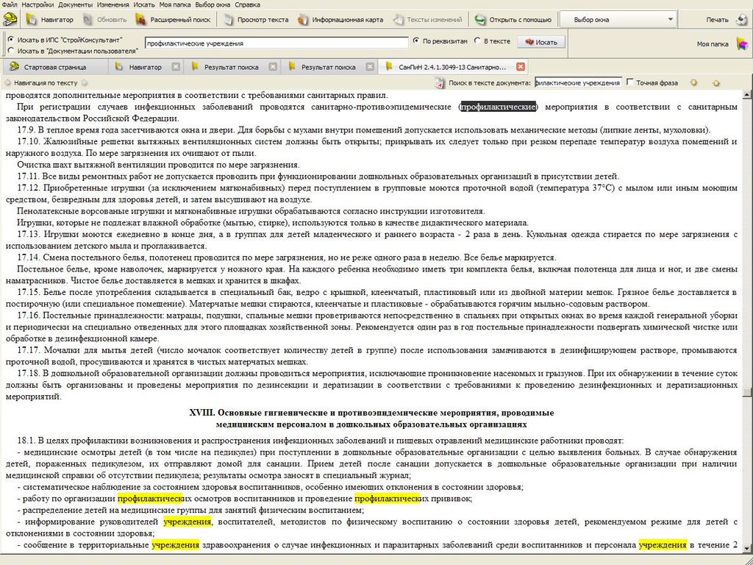The image size is (753, 565).
Task: Click the document search icon near Поиск в тексте
Action: [440, 82]
